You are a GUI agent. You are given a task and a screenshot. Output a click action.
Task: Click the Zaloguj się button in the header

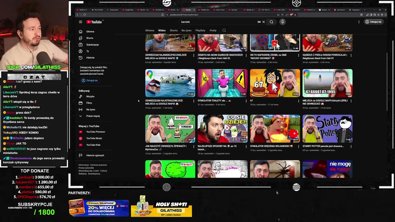coord(373,22)
